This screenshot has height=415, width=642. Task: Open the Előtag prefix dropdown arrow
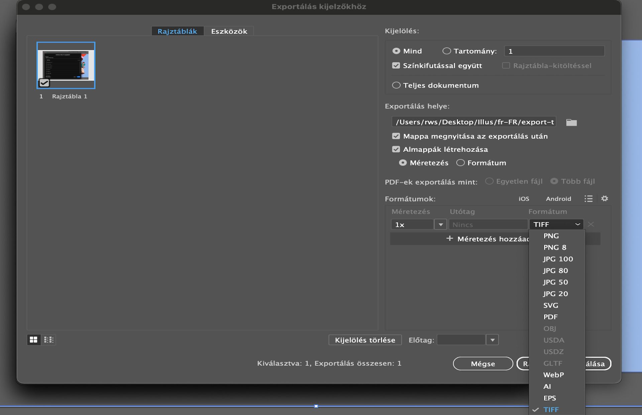pos(492,340)
